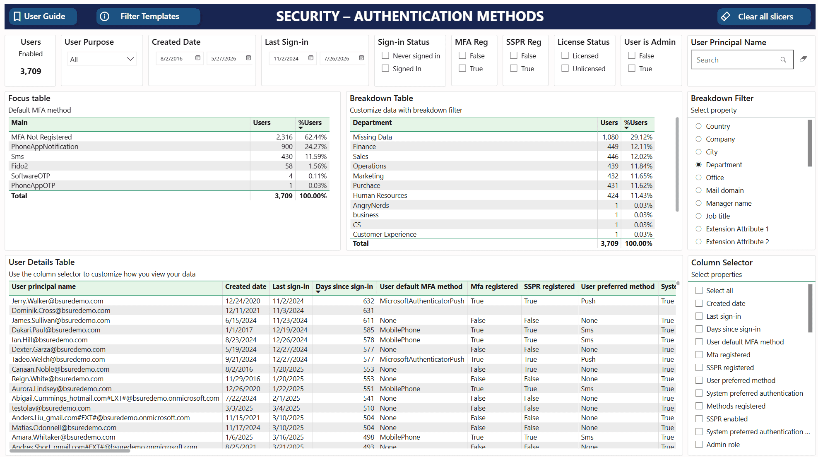Screen dimensions: 818x457
Task: Click the eraser icon next to User Principal Name search
Action: point(803,59)
